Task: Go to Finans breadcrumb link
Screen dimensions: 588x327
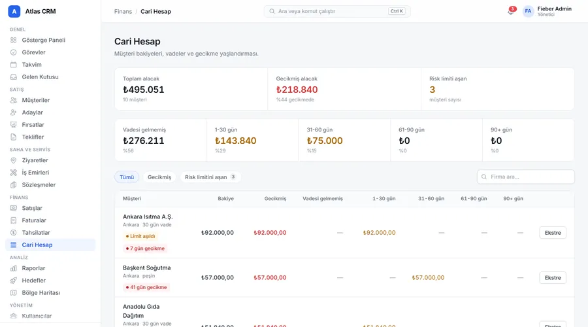Action: pyautogui.click(x=123, y=12)
